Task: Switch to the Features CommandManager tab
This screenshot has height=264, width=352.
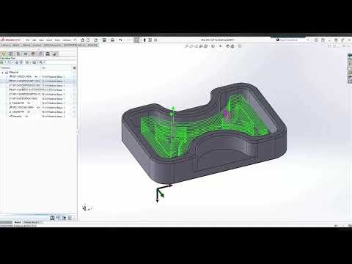Action: [x=6, y=45]
